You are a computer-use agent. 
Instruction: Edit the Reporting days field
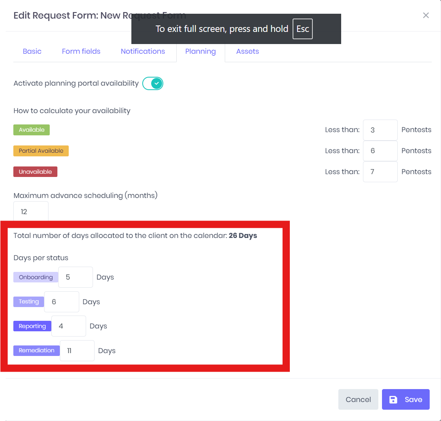69,326
